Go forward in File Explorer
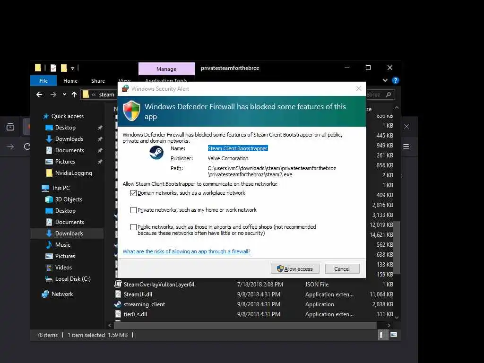The height and width of the screenshot is (363, 484). tap(53, 95)
